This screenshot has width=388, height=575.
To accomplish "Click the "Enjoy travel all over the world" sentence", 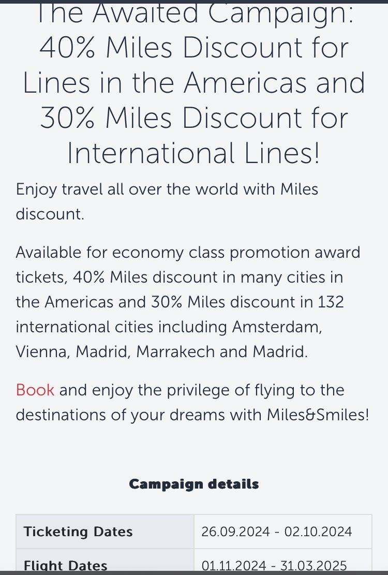I will [x=167, y=189].
